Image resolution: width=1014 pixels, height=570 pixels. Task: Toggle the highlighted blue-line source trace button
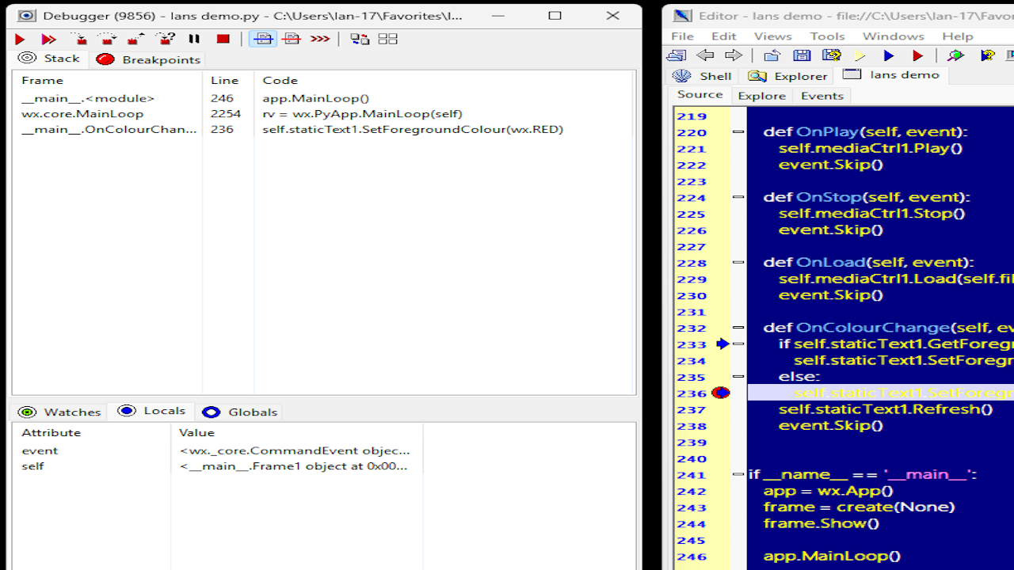(263, 39)
